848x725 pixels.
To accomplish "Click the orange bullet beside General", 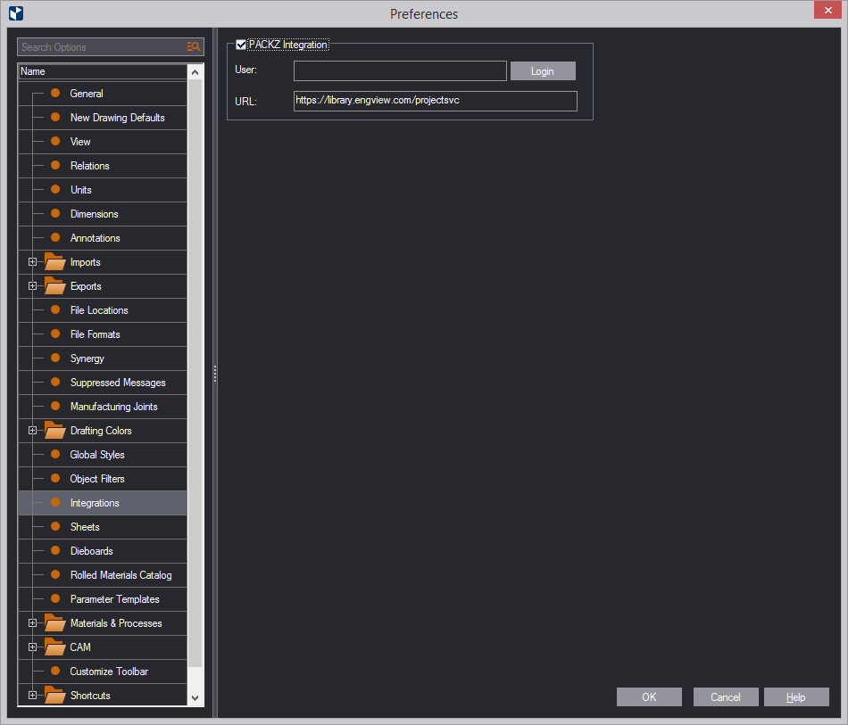I will tap(55, 93).
